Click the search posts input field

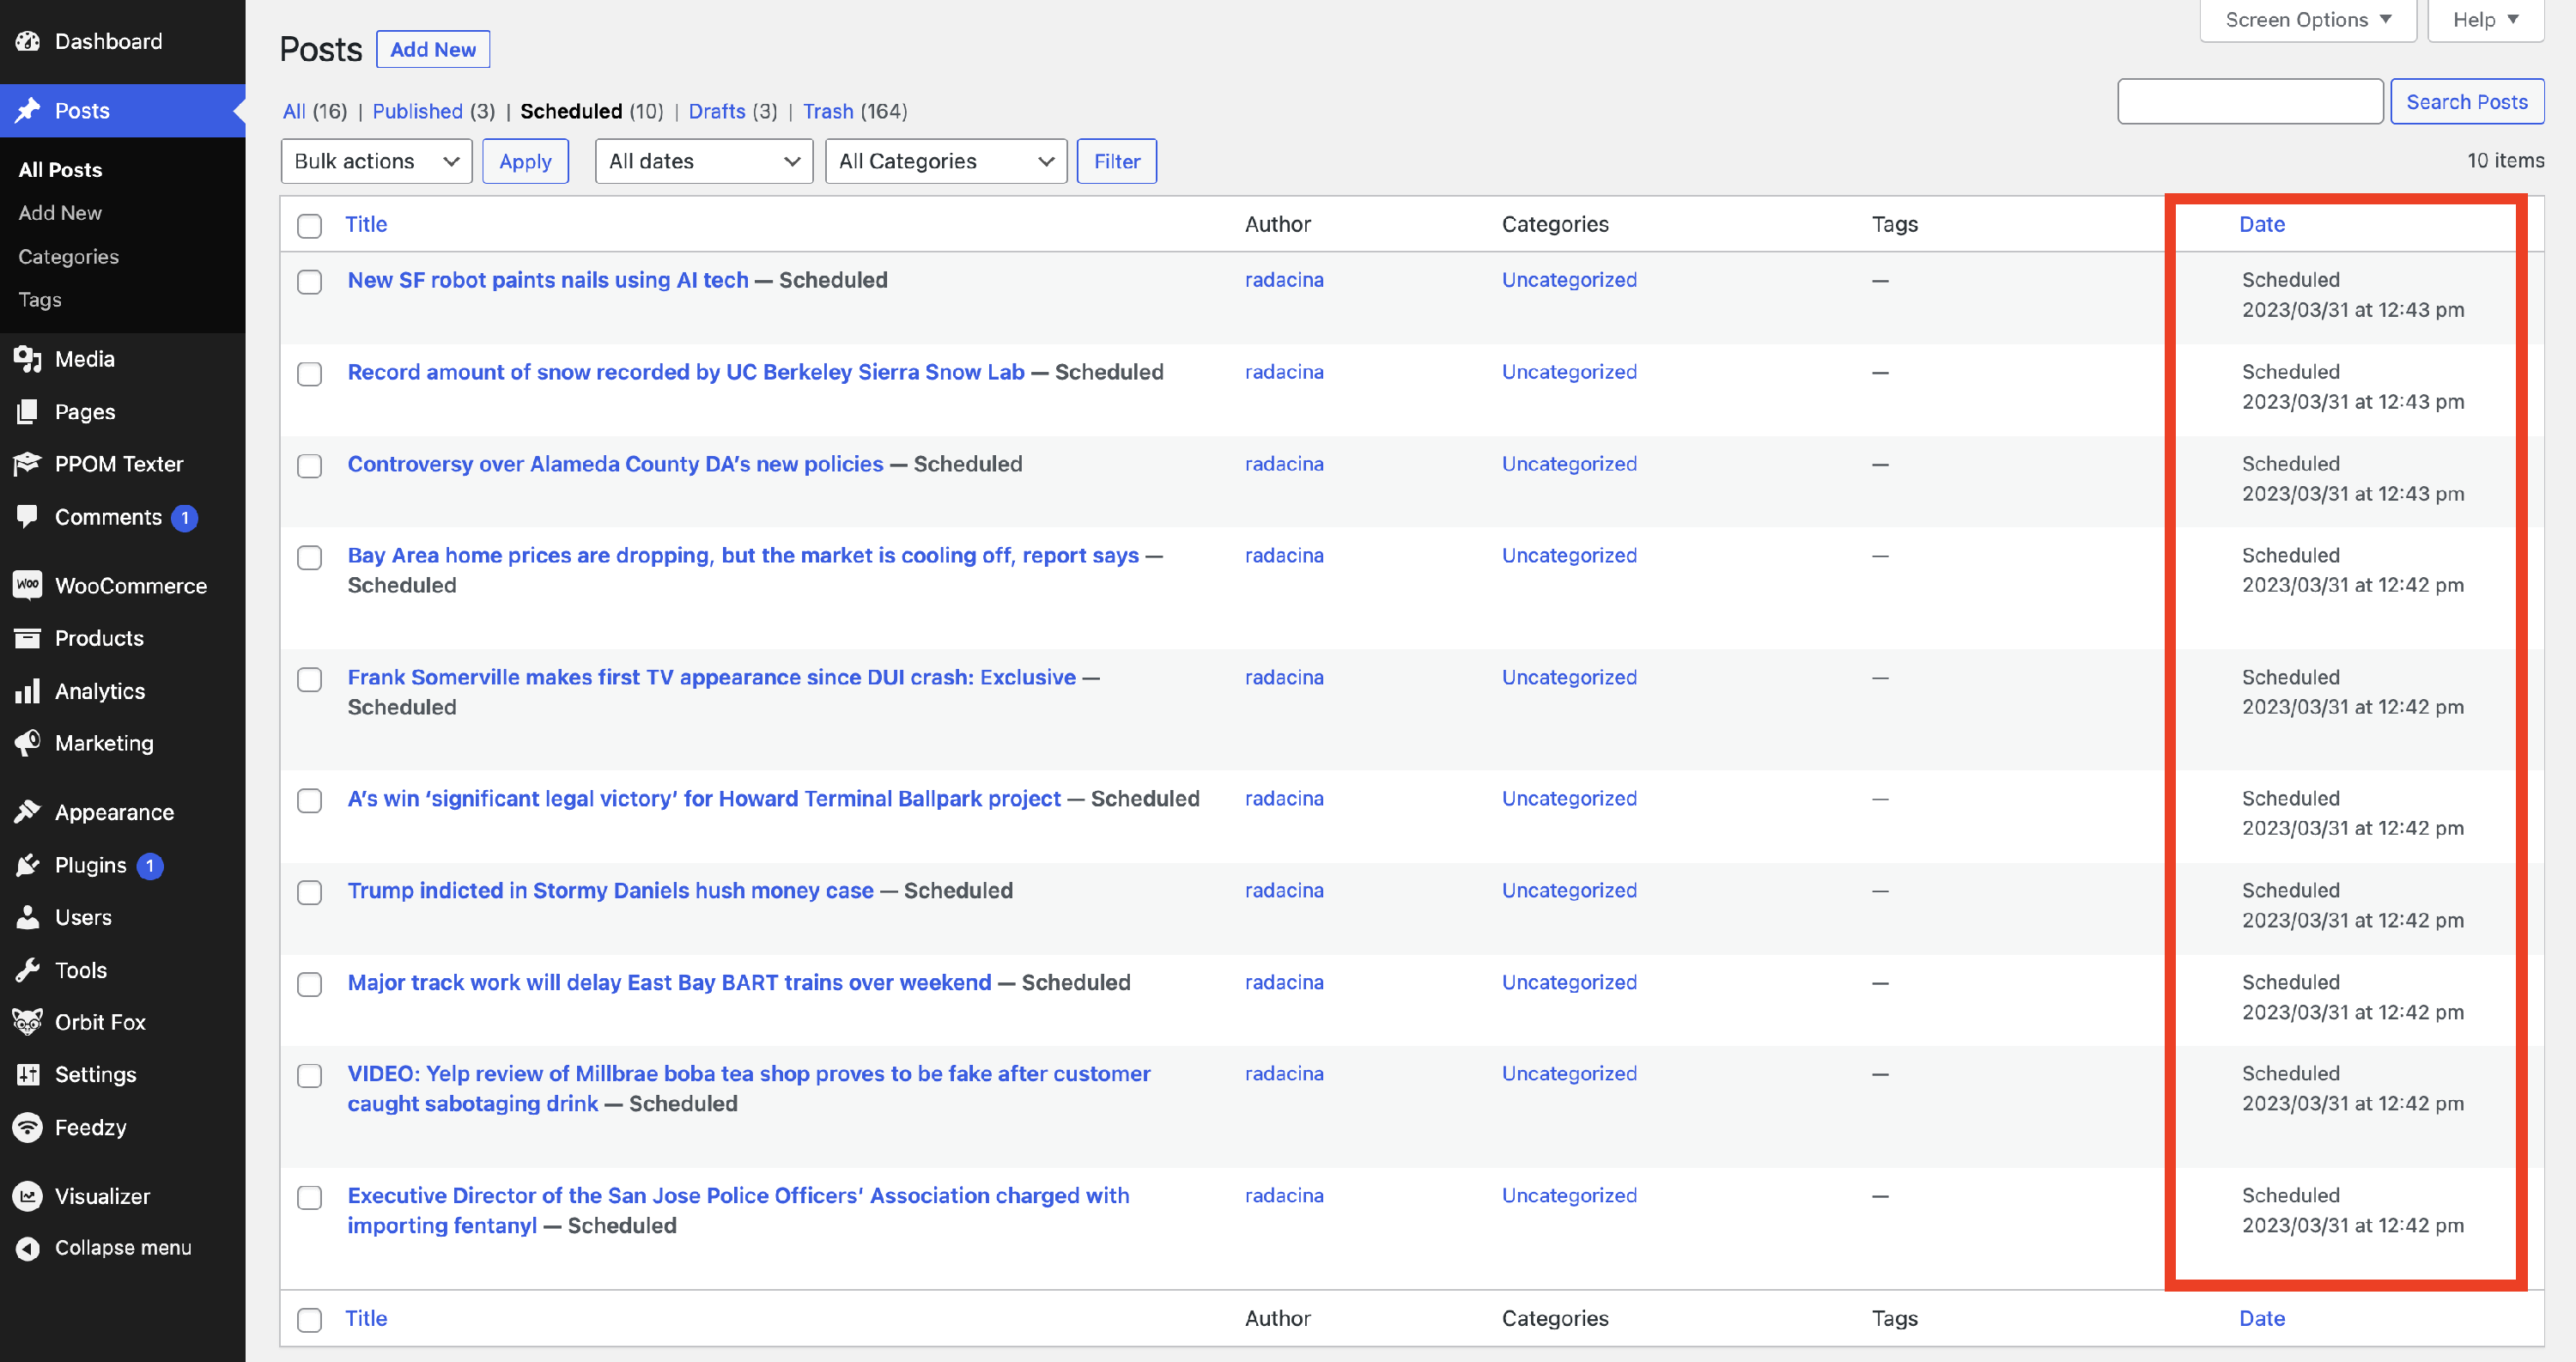(x=2249, y=102)
